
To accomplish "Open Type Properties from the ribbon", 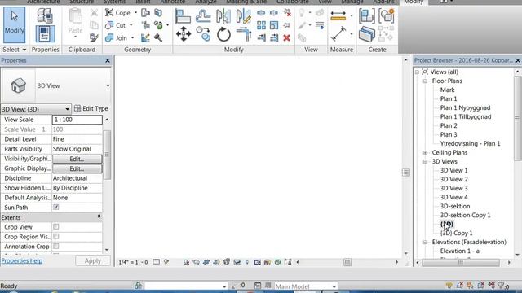I will tap(45, 16).
